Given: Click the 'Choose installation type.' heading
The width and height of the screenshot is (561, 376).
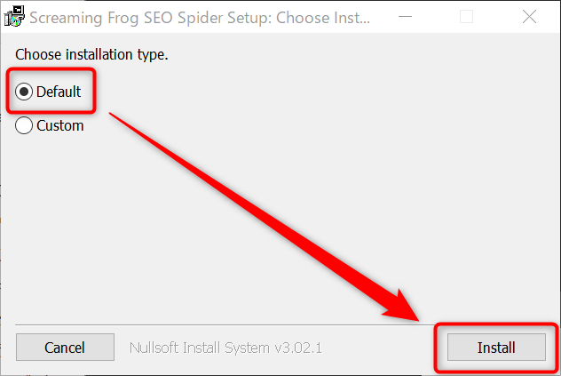Looking at the screenshot, I should click(91, 55).
